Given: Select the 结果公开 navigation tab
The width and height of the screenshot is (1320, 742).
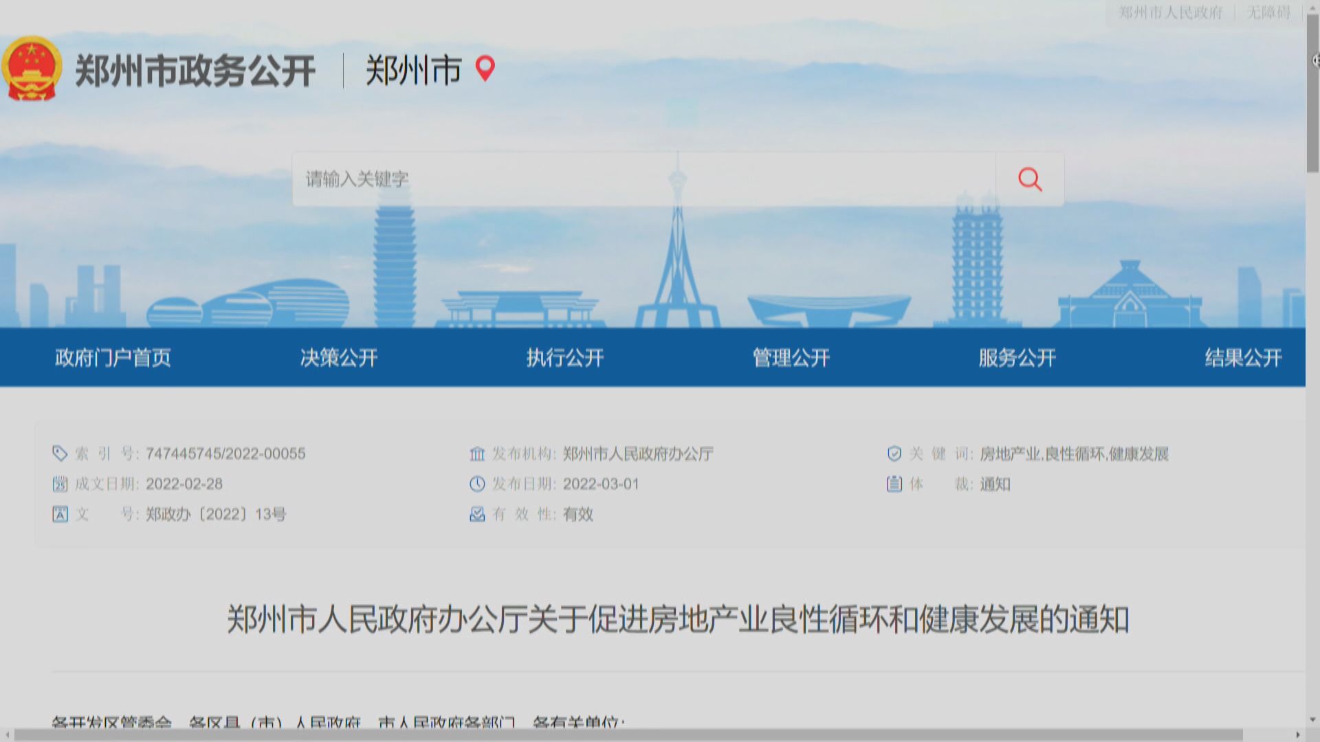Looking at the screenshot, I should click(1242, 358).
